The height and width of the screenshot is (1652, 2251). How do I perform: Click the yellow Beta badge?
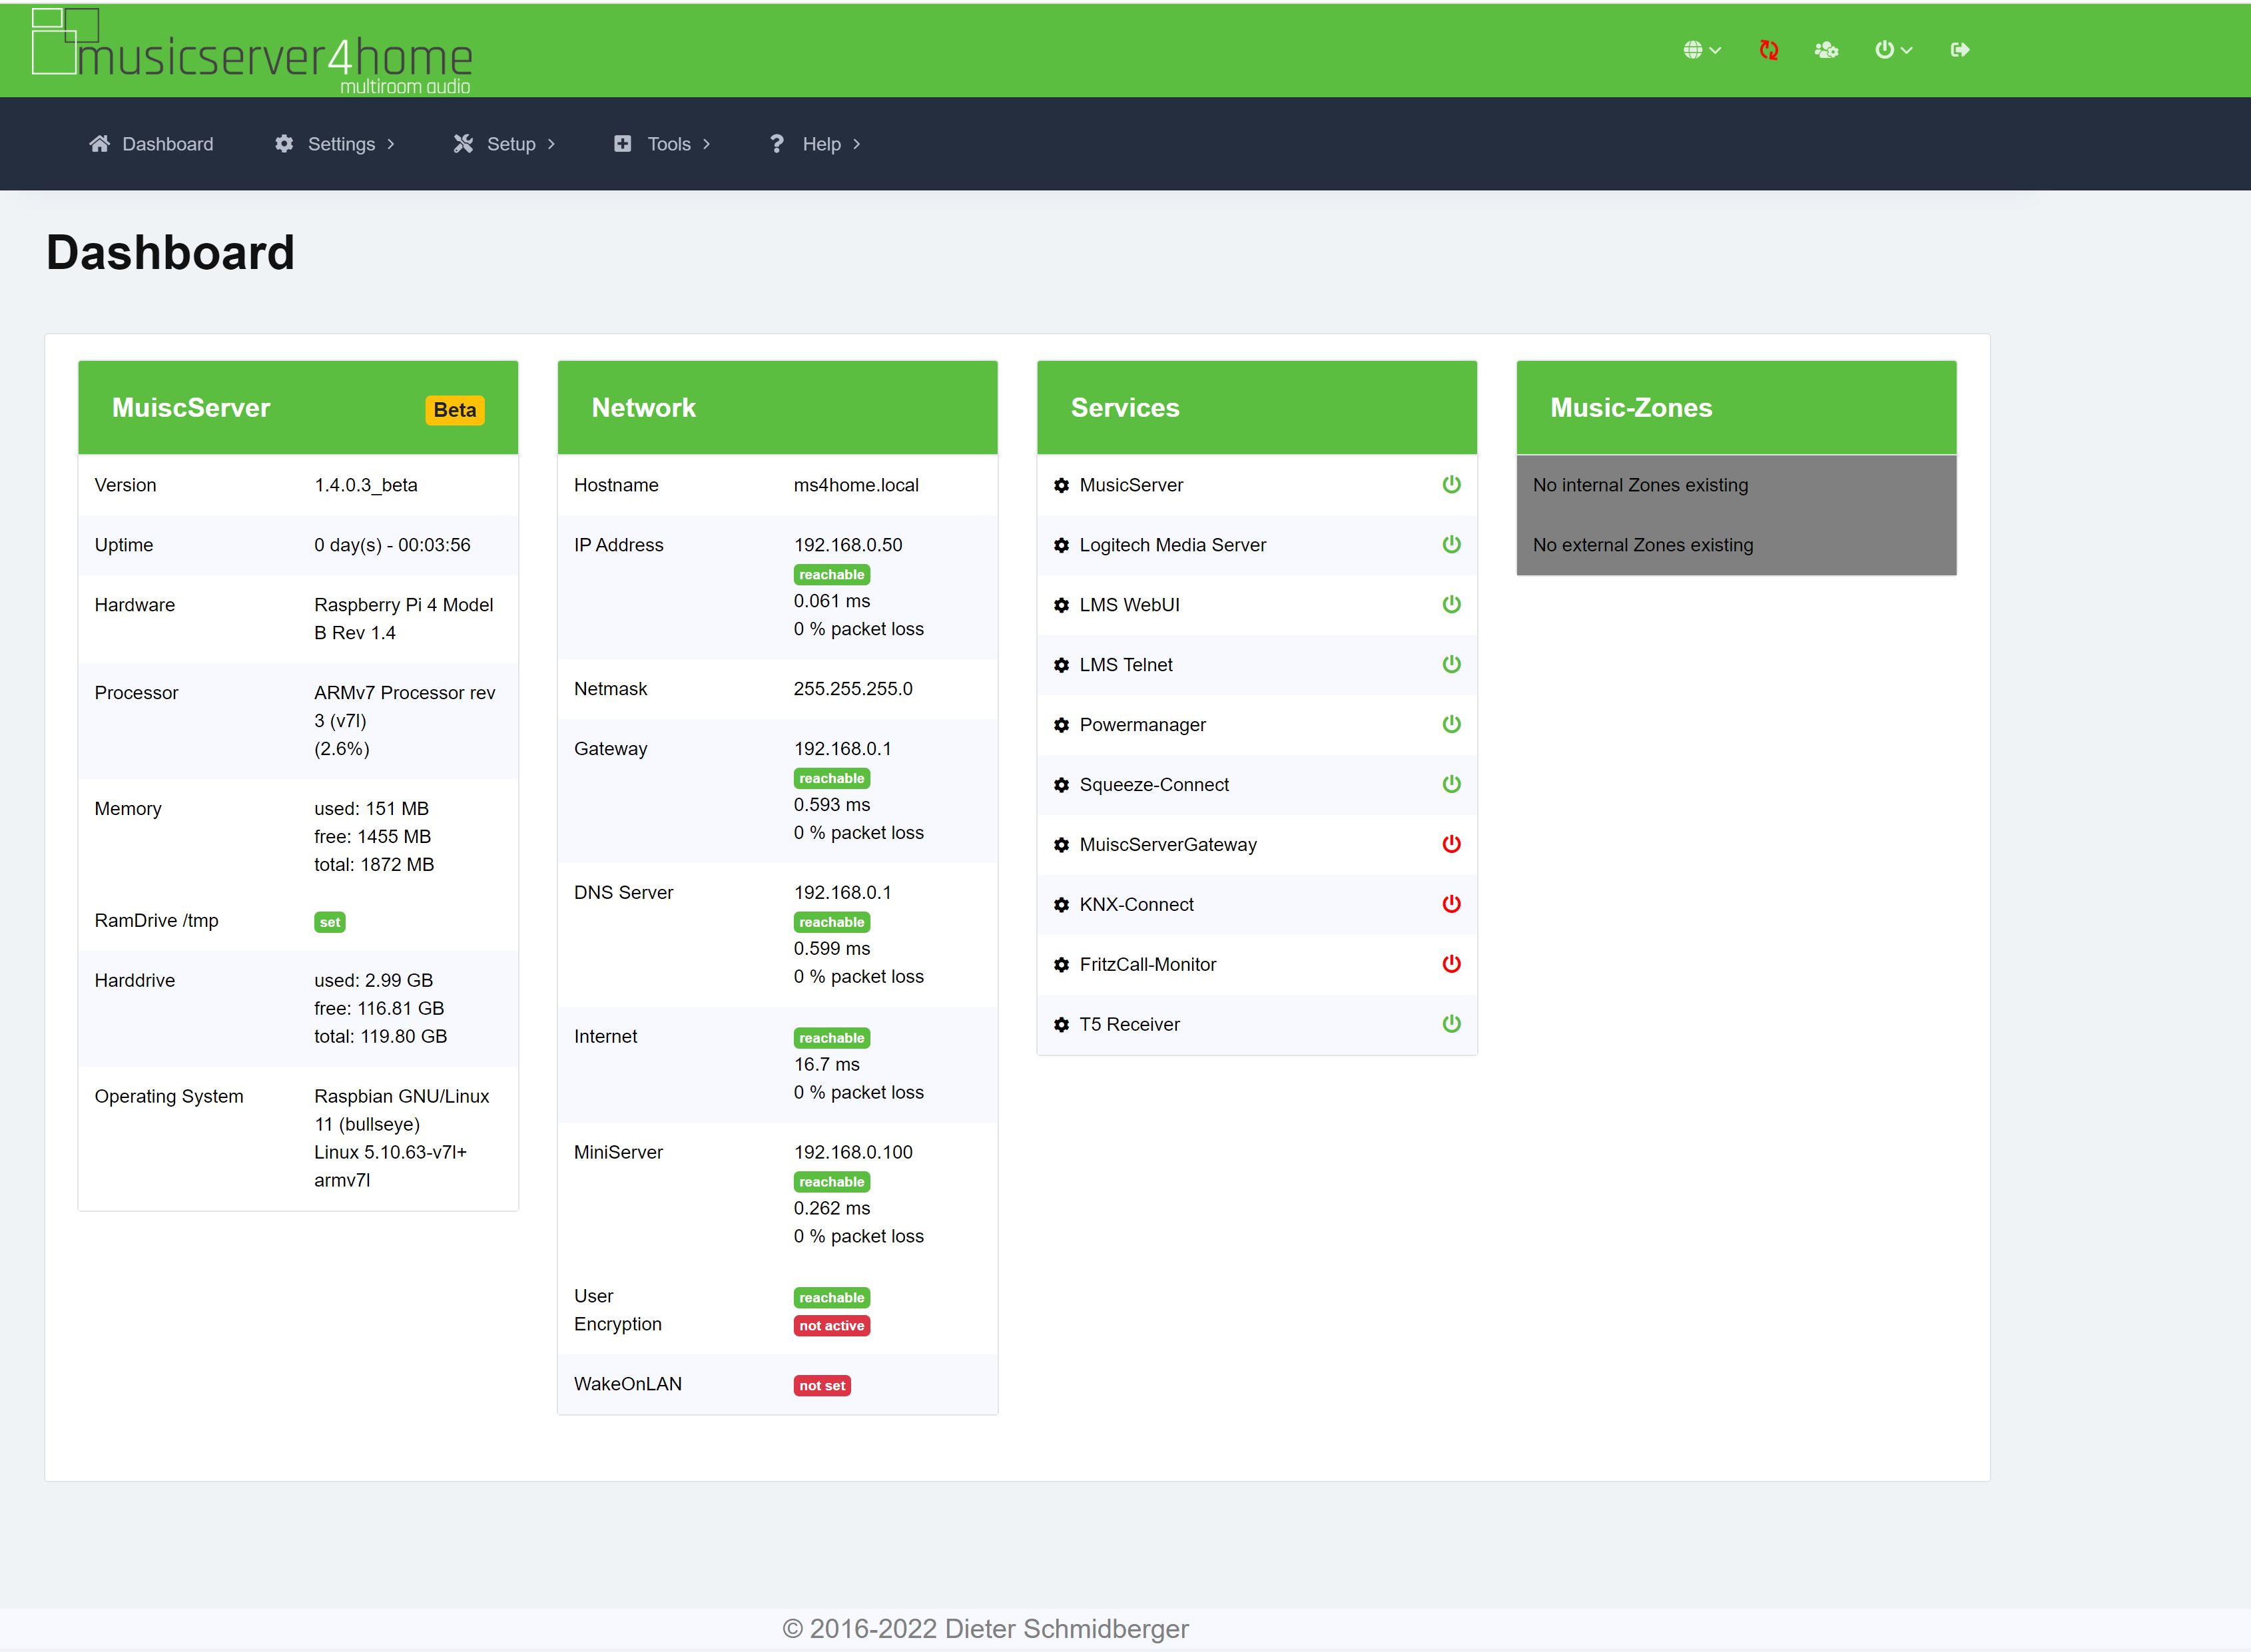pos(455,410)
